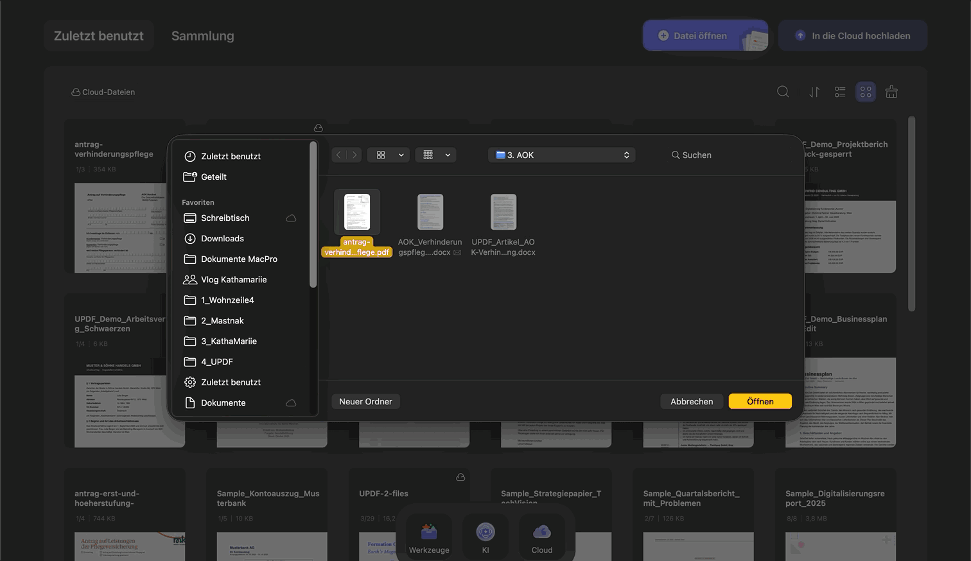Open the KI assistant icon
The width and height of the screenshot is (971, 561).
[485, 537]
